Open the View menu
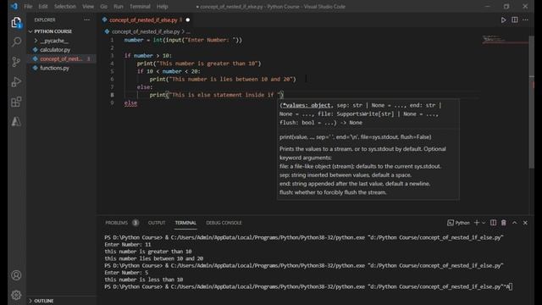Viewport: 542px width, 305px height. tap(88, 6)
